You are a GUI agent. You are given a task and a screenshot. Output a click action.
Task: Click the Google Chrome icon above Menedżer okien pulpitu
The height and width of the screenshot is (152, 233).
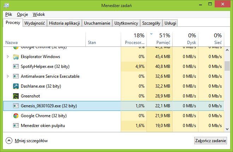point(16,116)
